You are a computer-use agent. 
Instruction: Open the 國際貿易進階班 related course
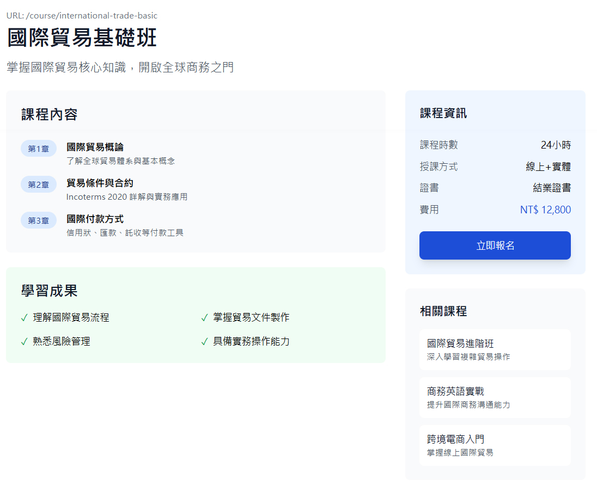tap(495, 349)
